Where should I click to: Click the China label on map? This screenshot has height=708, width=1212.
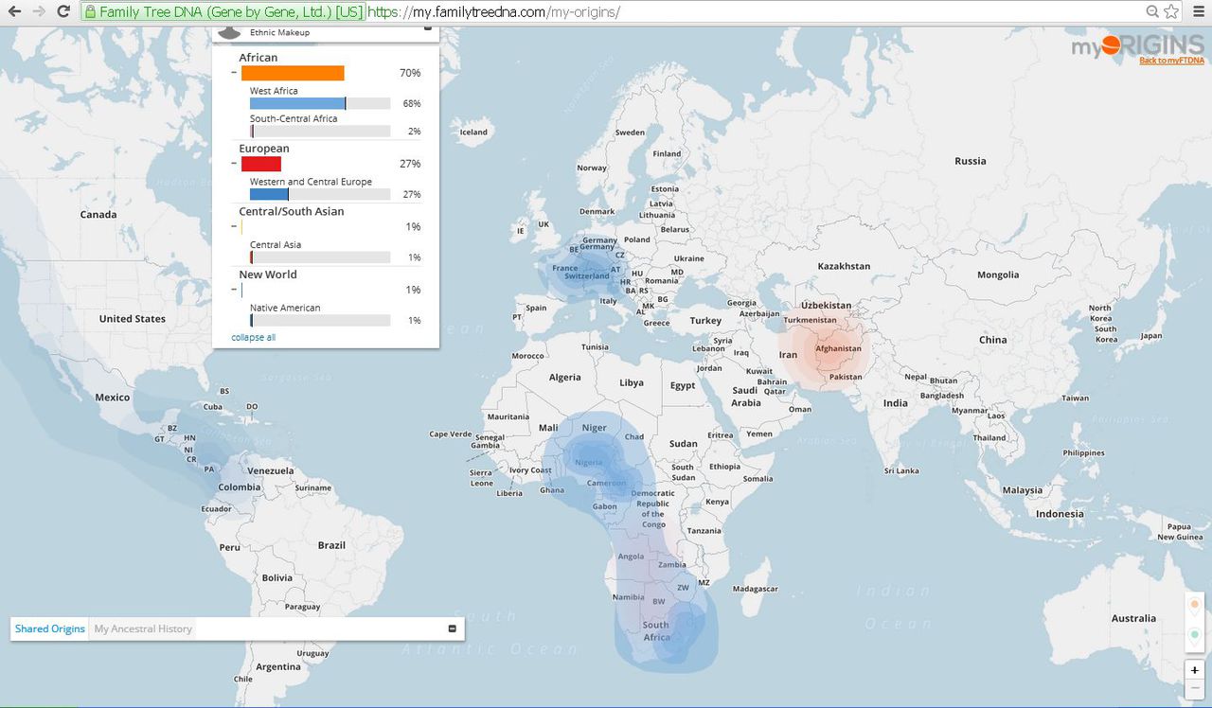coord(993,340)
